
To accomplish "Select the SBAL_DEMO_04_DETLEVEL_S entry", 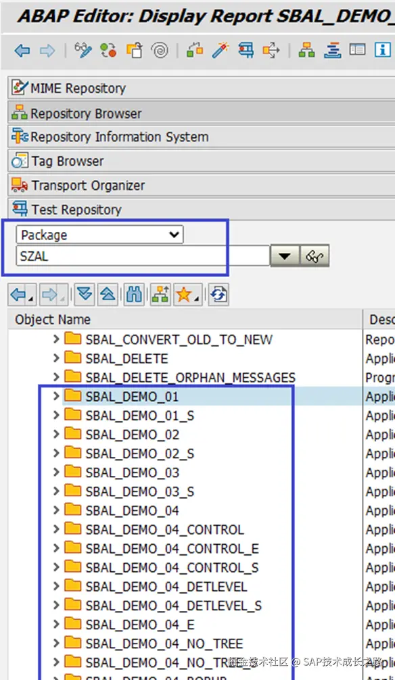I will pyautogui.click(x=174, y=606).
